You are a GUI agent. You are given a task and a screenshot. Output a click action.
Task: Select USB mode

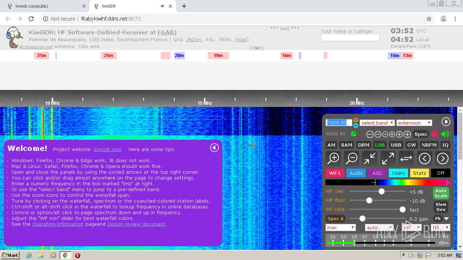coord(396,145)
